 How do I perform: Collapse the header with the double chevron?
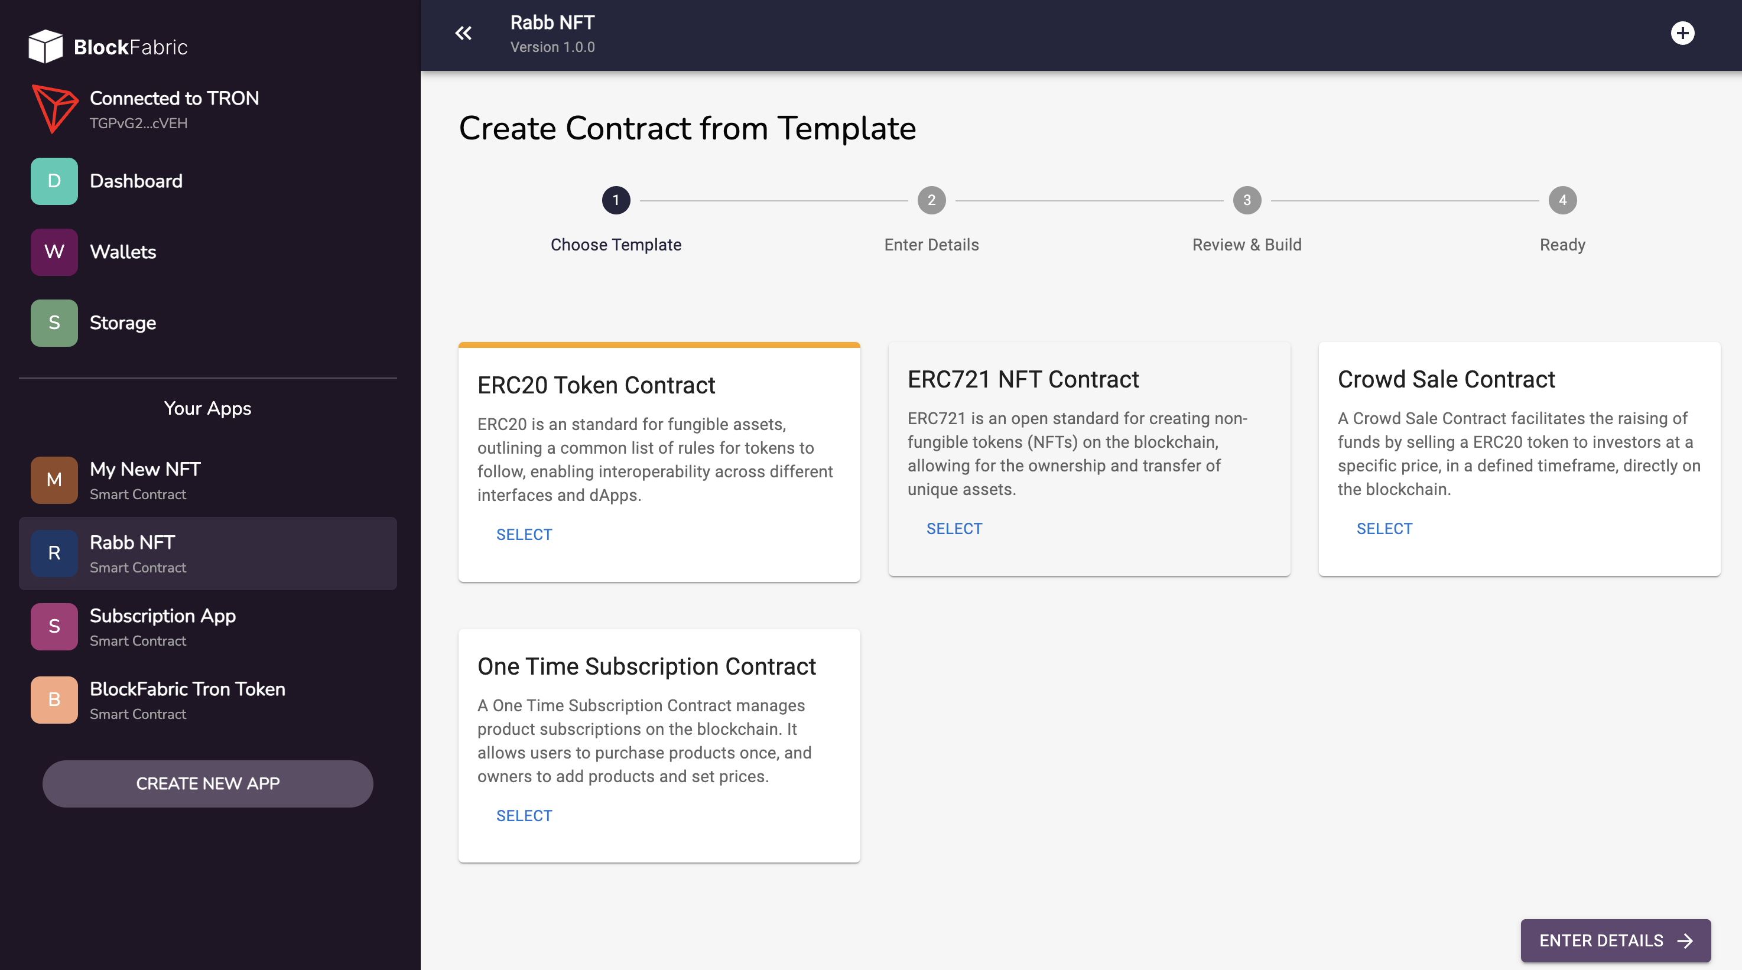click(x=464, y=32)
